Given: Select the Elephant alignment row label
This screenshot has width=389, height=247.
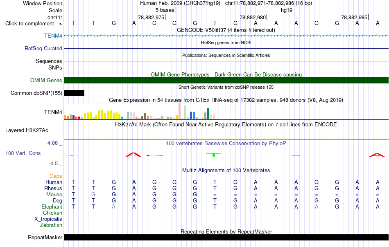Looking at the screenshot, I should coord(52,207).
